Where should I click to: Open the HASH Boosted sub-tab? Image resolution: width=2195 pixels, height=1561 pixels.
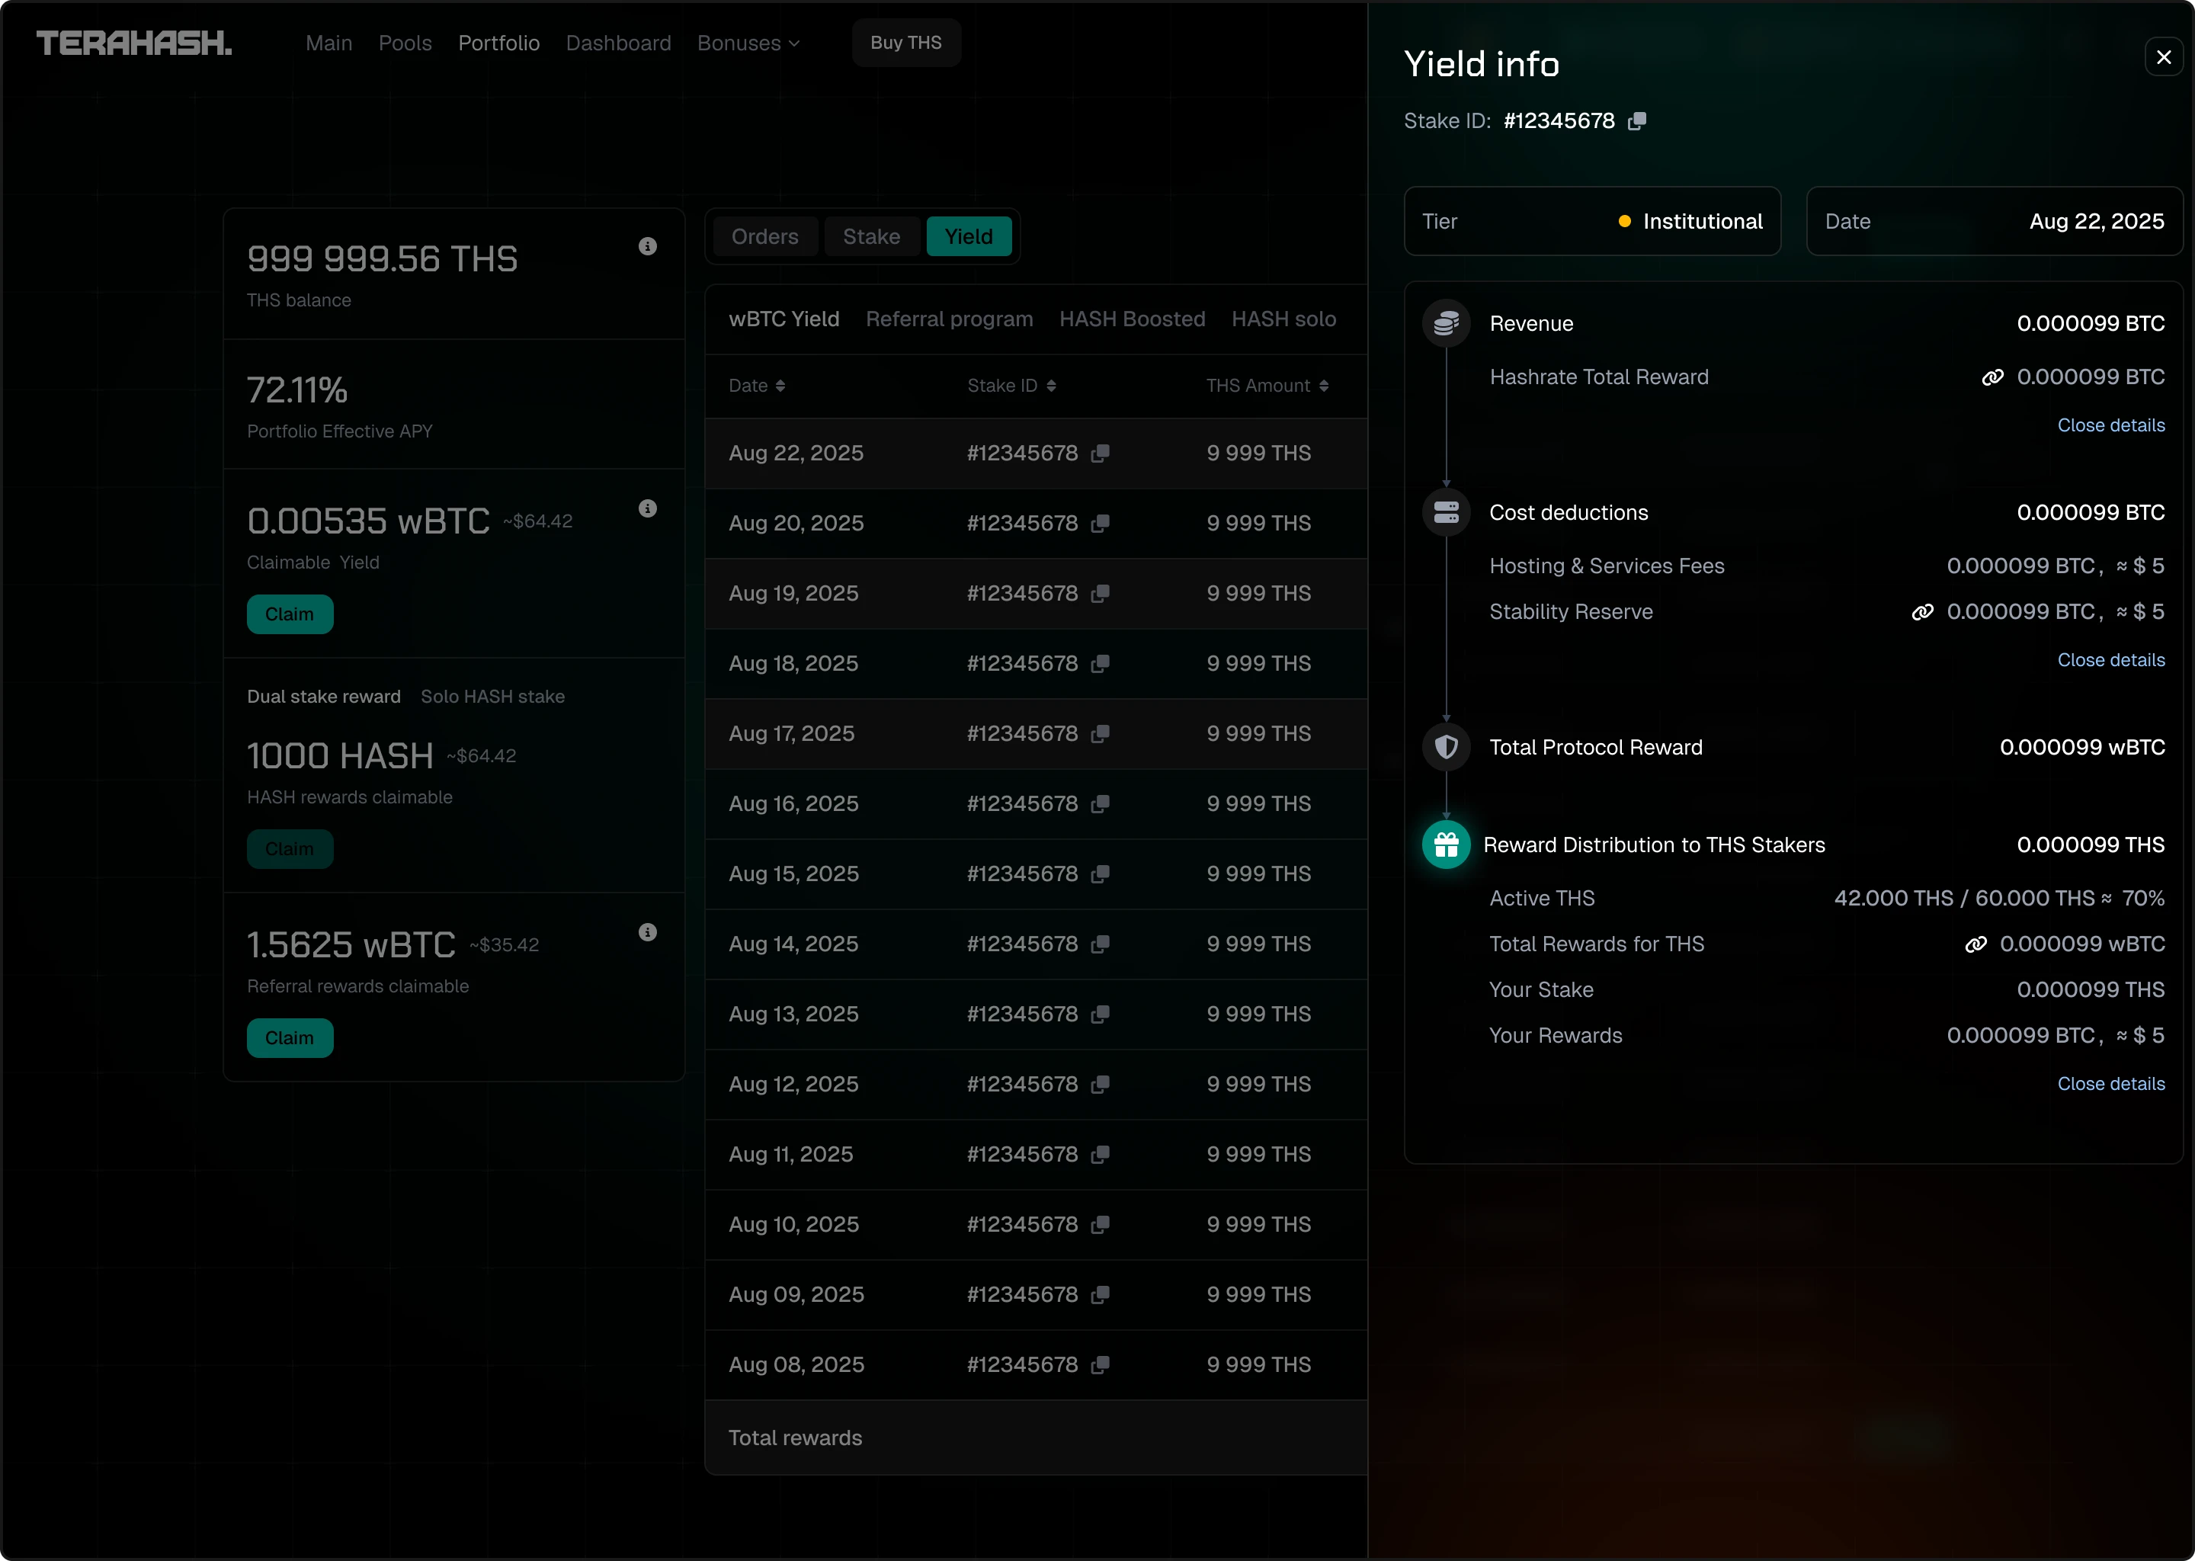pos(1132,319)
